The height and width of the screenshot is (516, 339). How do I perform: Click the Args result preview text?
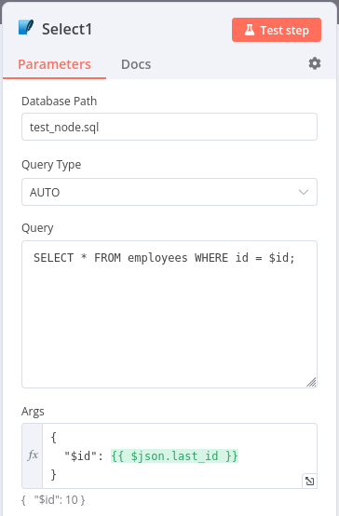(x=53, y=500)
